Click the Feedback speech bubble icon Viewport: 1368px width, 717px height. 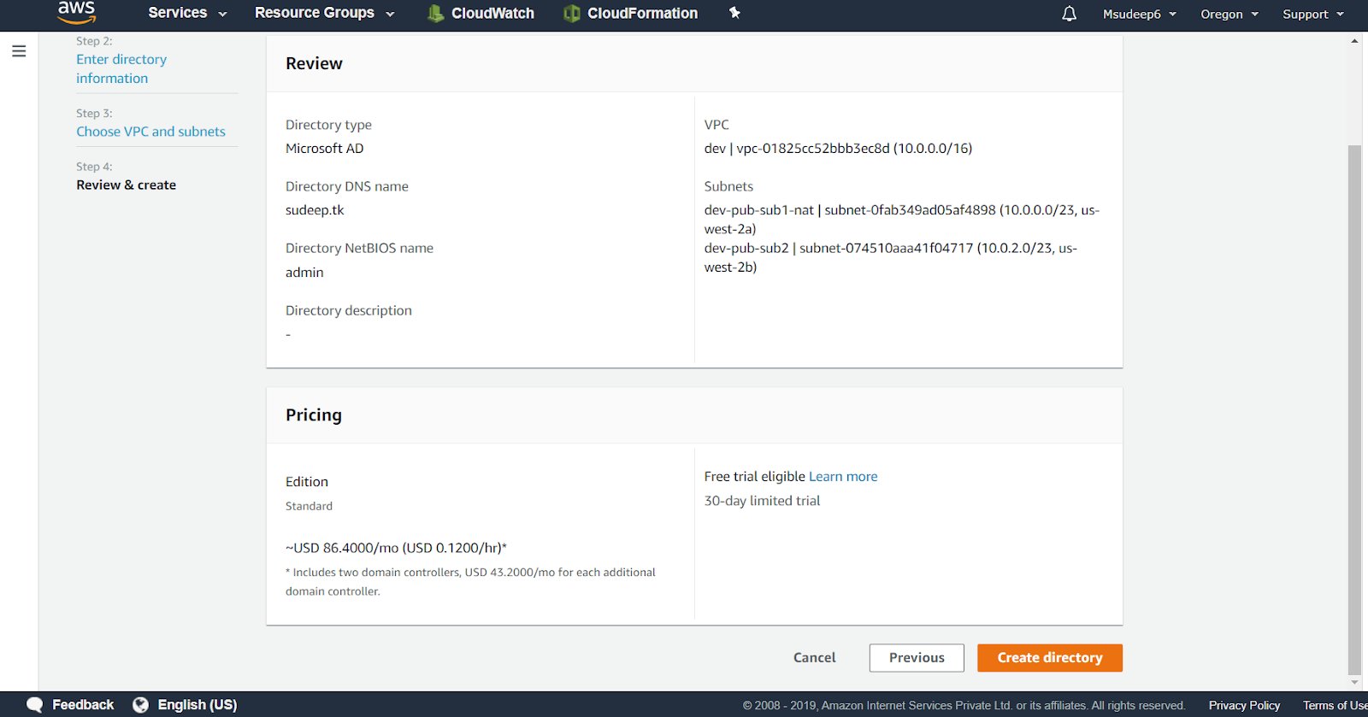tap(34, 705)
